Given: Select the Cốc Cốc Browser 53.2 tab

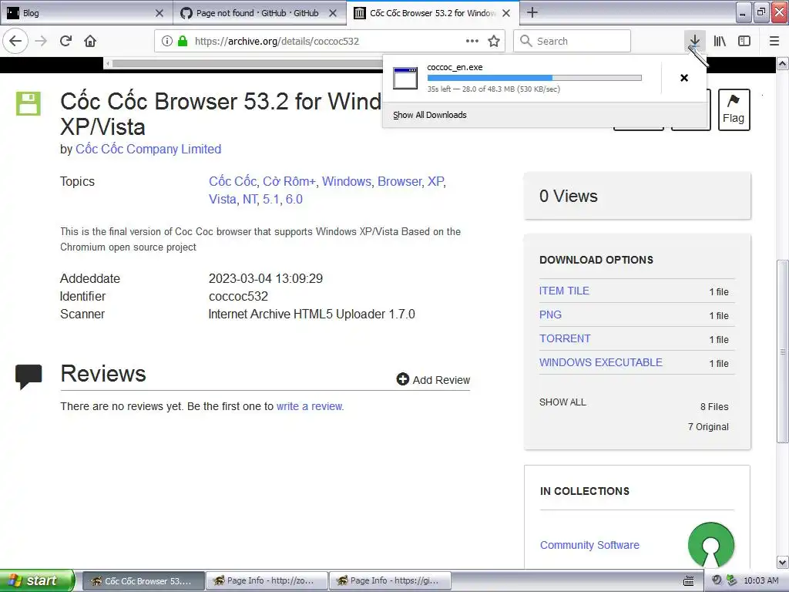Looking at the screenshot, I should click(433, 13).
